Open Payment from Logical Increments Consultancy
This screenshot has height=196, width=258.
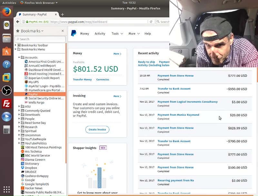click(x=188, y=102)
